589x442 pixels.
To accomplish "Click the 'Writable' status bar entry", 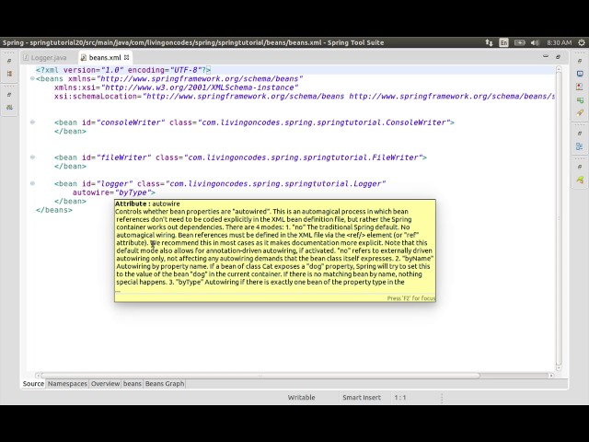I will (x=301, y=397).
